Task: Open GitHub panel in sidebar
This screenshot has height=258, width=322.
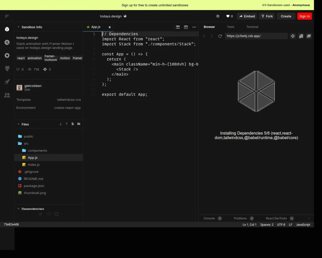Action: tap(7, 68)
